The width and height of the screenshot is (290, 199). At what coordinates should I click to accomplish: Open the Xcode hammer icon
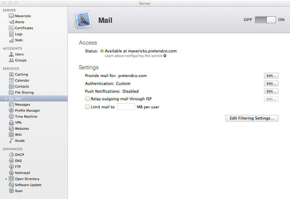pos(11,141)
